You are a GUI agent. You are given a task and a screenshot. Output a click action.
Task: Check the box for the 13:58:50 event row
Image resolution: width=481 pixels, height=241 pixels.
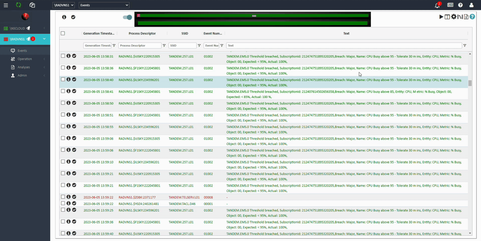click(x=63, y=103)
